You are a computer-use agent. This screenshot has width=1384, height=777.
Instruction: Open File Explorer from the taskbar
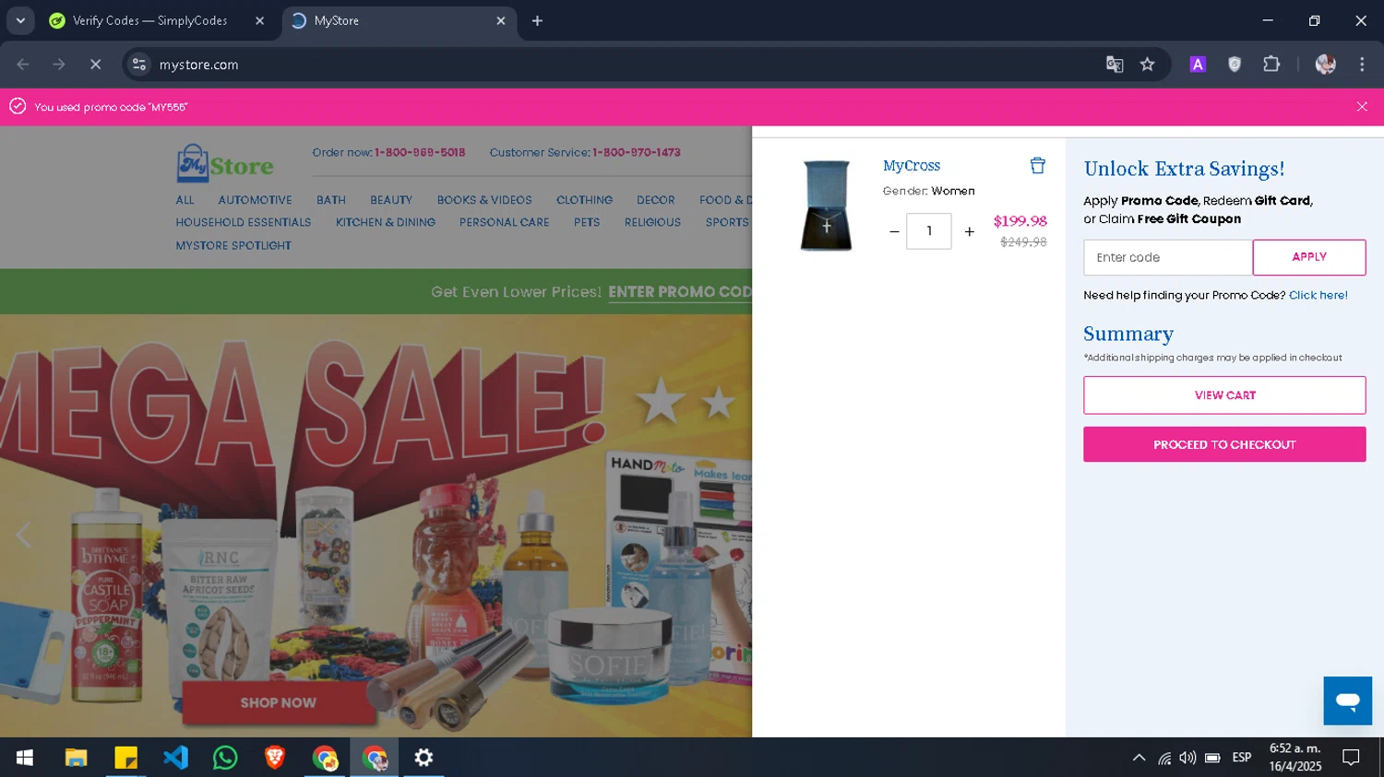click(76, 758)
